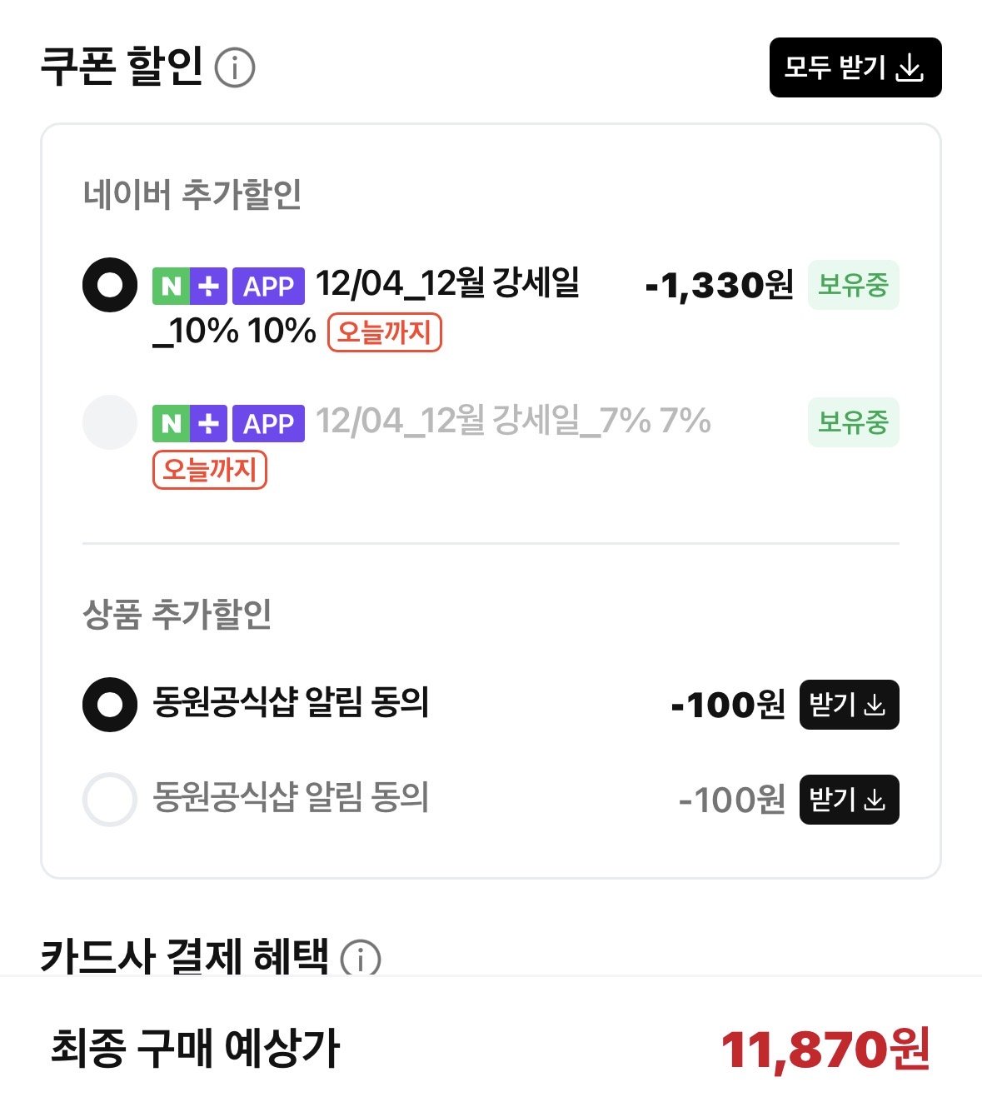Click the purple APP badge on the 7% coupon
Image resolution: width=982 pixels, height=1097 pixels.
(x=268, y=423)
